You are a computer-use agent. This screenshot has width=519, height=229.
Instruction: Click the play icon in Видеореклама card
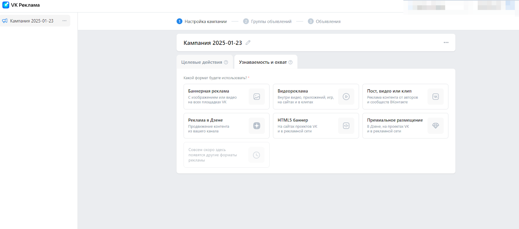[x=346, y=97]
